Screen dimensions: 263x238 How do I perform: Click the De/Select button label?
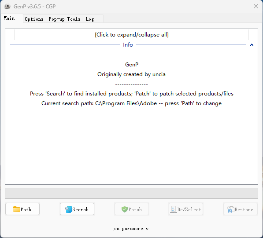[x=189, y=209]
